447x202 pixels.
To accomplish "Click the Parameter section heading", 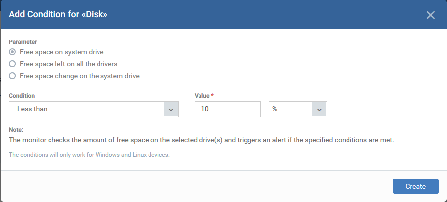I will click(23, 42).
